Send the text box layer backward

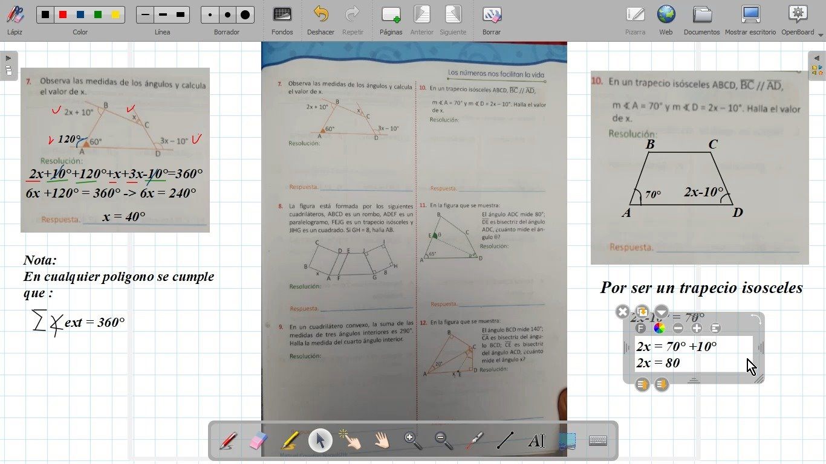[662, 384]
